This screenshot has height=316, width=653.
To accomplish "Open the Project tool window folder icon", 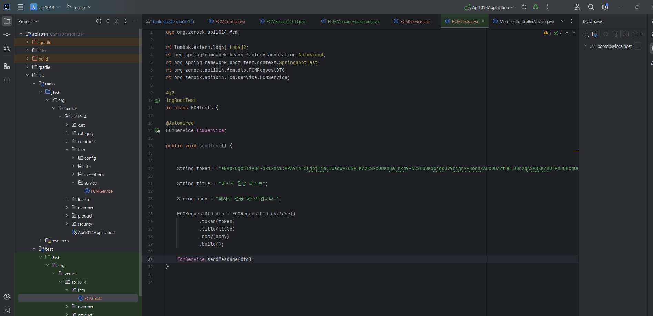I will [x=7, y=21].
